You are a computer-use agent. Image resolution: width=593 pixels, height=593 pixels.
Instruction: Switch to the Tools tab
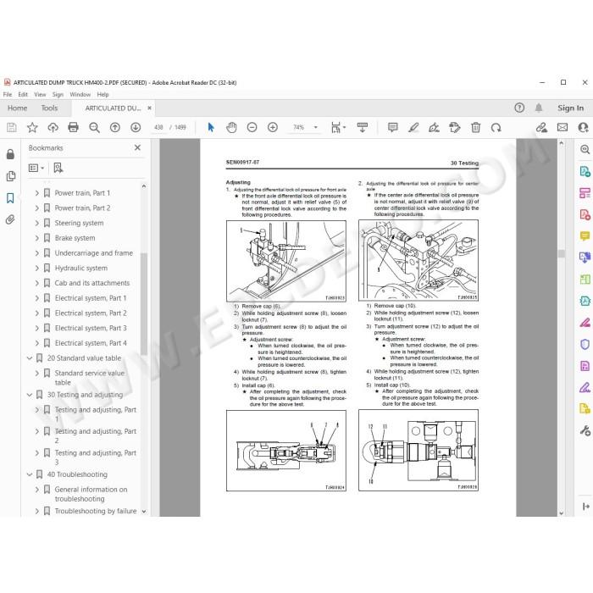pos(49,108)
